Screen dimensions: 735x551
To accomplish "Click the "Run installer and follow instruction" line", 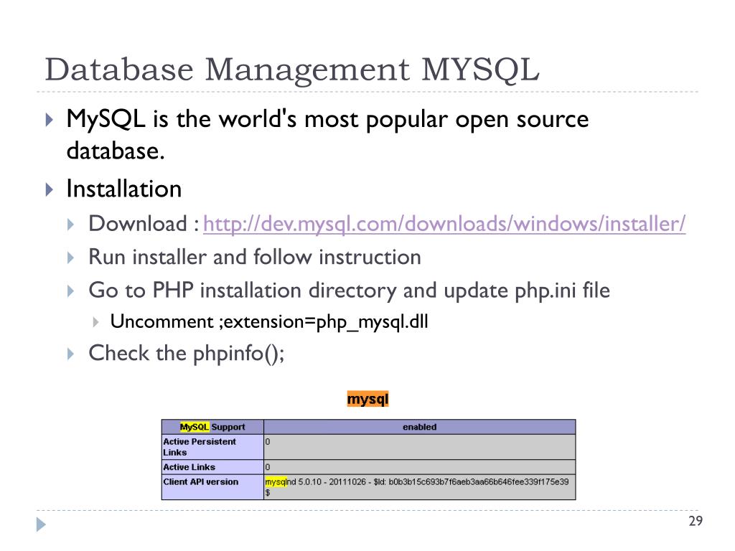I will [x=255, y=257].
